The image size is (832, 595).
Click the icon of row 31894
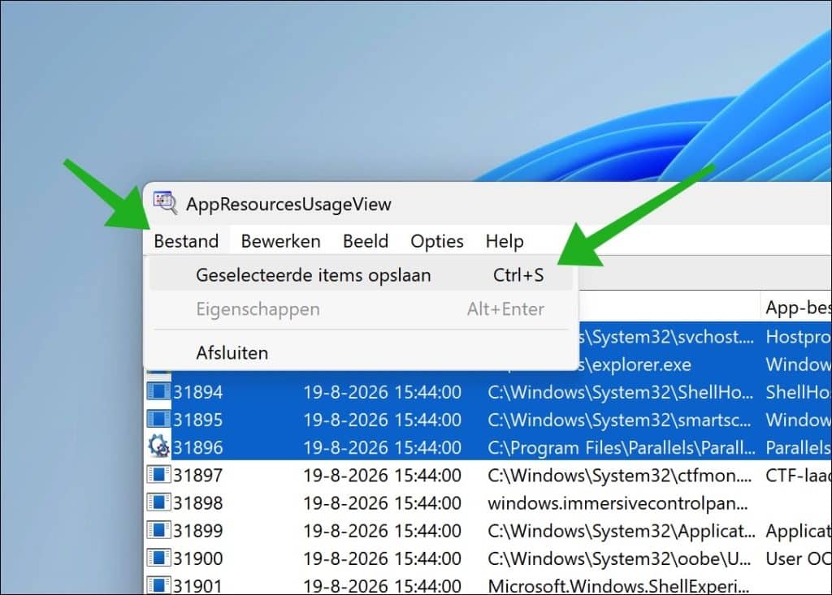pyautogui.click(x=158, y=392)
